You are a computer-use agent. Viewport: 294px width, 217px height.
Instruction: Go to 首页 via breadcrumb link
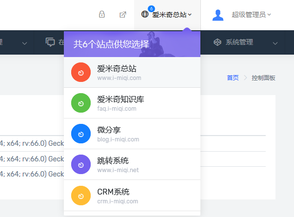click(x=233, y=78)
